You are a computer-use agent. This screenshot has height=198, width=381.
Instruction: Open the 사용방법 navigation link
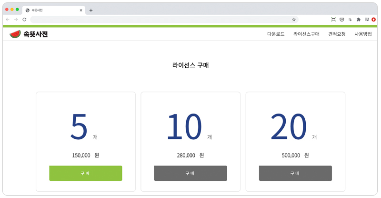click(x=363, y=34)
